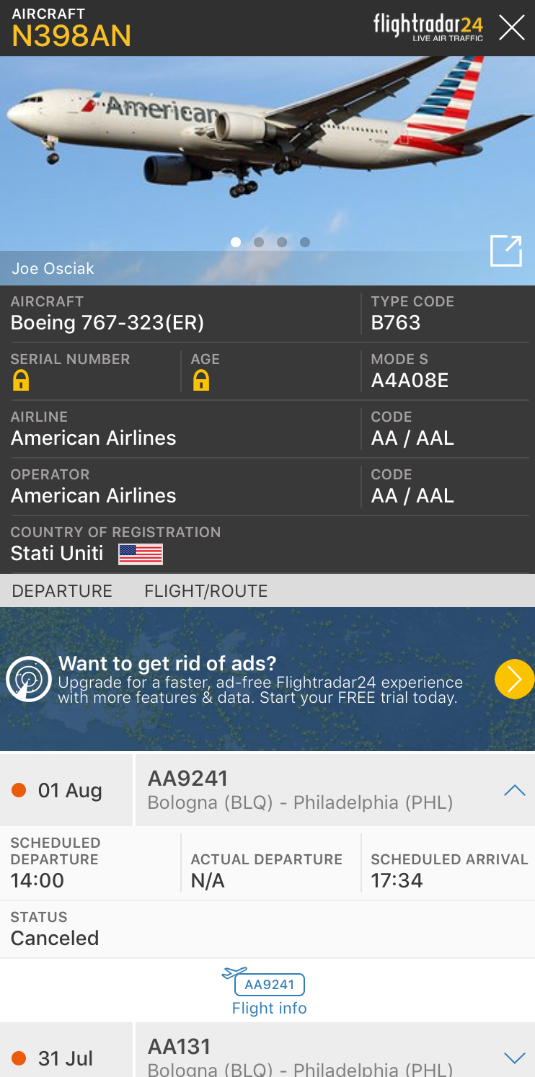Open the AA9241 Flight info link
The height and width of the screenshot is (1077, 535).
pos(269,1008)
